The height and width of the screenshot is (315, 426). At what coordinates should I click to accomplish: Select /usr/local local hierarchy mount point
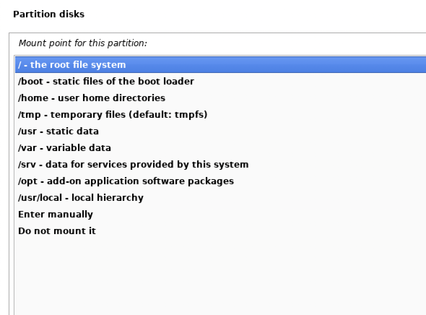[x=81, y=198]
